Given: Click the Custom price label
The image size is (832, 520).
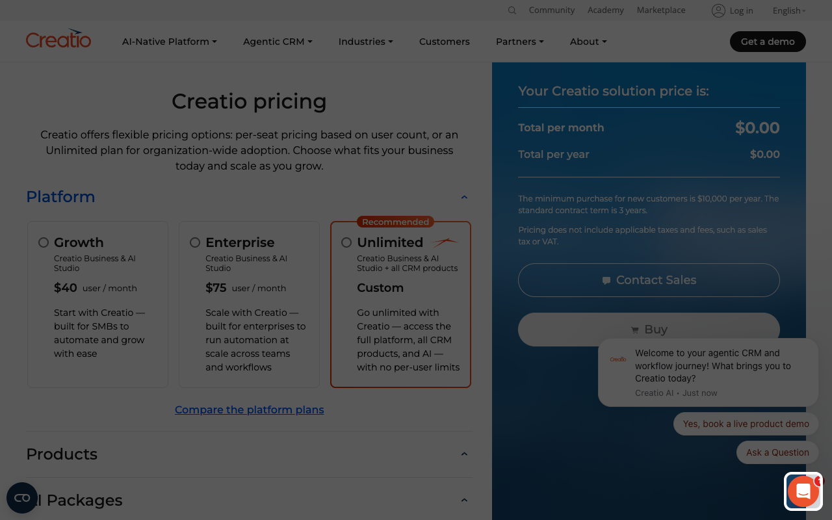Looking at the screenshot, I should pyautogui.click(x=380, y=288).
